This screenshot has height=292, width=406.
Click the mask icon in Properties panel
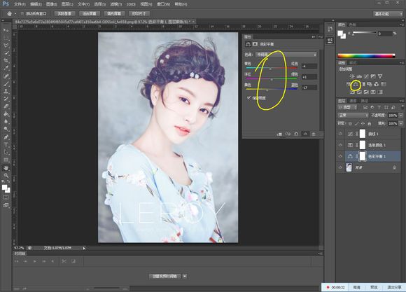[x=255, y=44]
